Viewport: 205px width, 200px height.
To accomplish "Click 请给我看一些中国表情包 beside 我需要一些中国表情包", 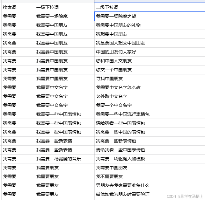I will point(150,123).
